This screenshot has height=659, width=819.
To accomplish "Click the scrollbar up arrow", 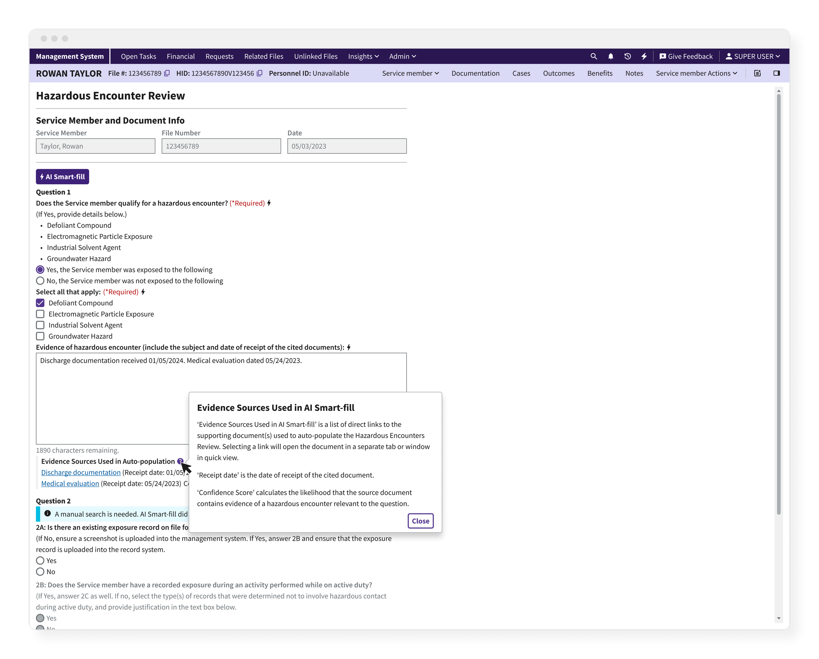I will [x=778, y=91].
